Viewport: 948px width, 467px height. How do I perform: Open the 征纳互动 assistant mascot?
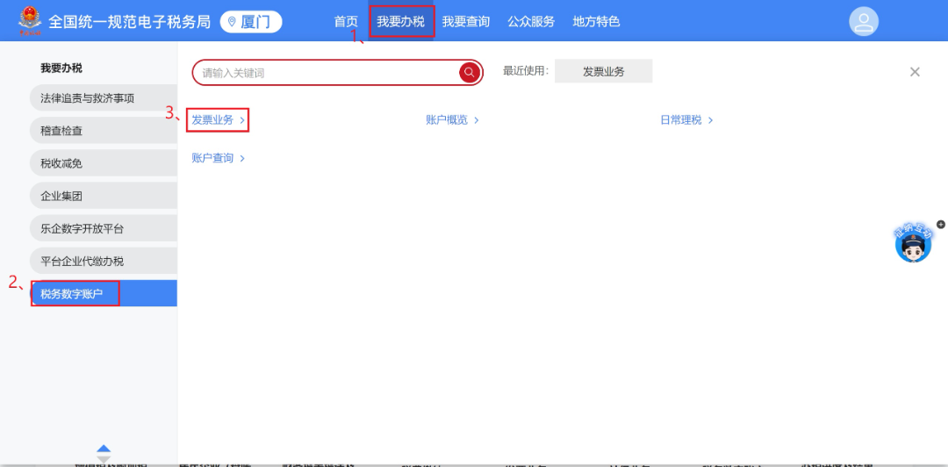click(913, 245)
